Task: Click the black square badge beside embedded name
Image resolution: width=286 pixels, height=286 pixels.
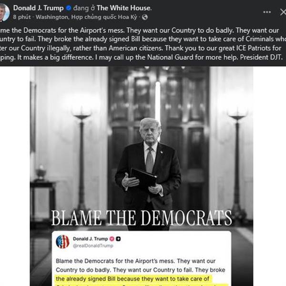Action: click(118, 239)
